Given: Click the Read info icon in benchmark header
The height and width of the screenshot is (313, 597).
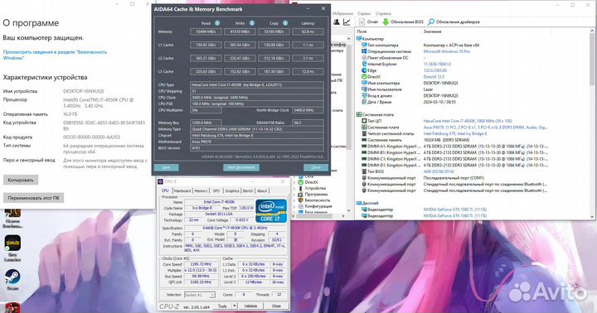Looking at the screenshot, I should tap(217, 23).
